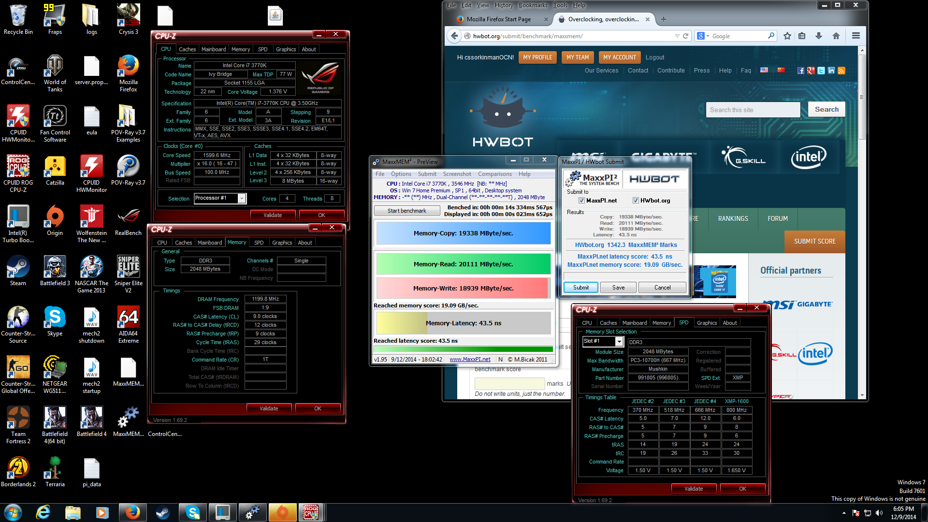
Task: Open AIDA64 Extreme desktop icon
Action: pyautogui.click(x=129, y=324)
